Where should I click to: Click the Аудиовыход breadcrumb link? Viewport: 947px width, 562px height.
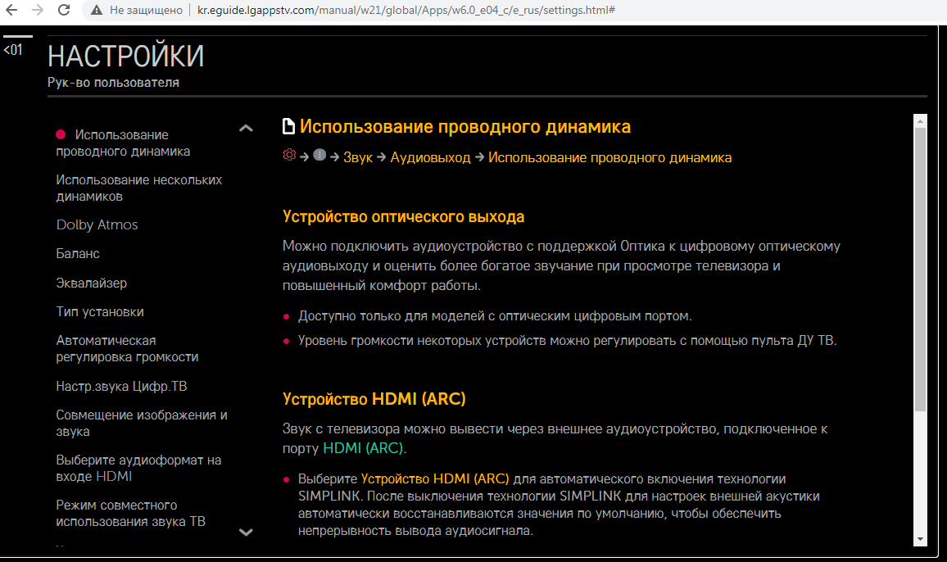pos(430,157)
